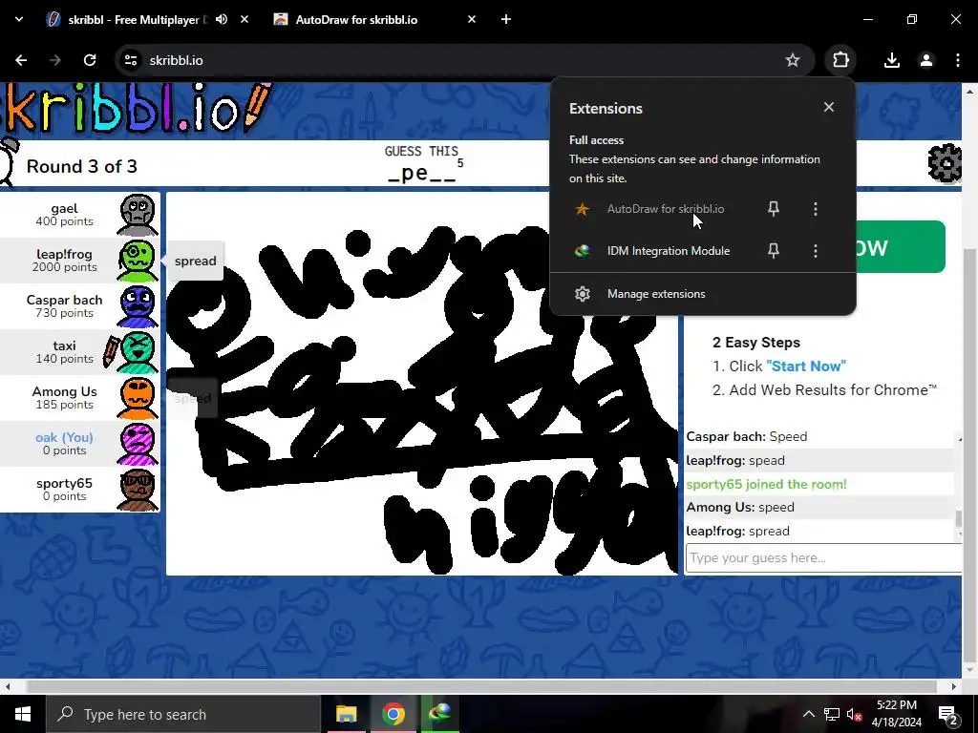Click the skribbl.io logo

(x=134, y=109)
